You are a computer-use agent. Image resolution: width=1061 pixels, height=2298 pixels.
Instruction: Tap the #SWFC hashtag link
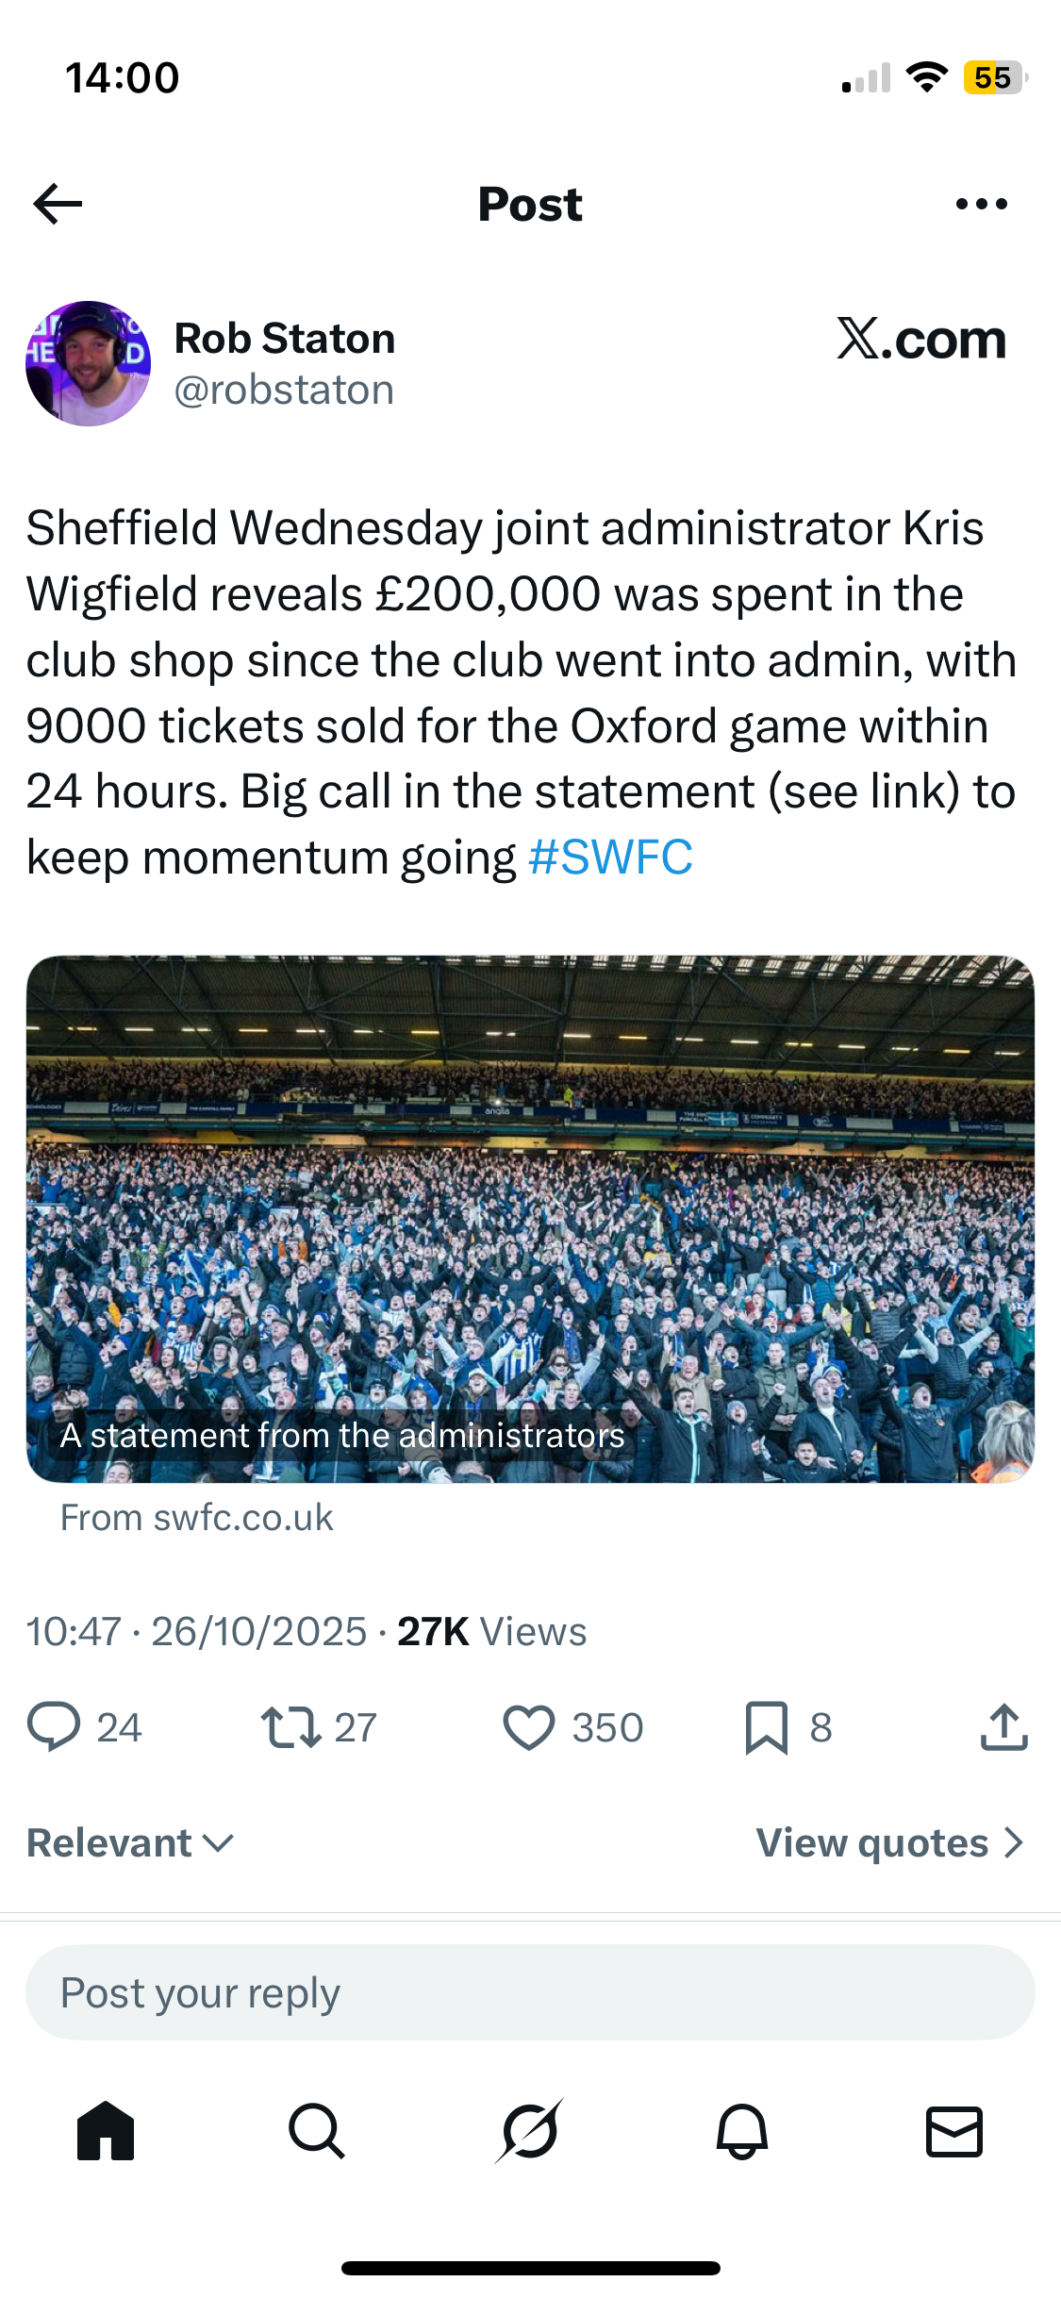tap(610, 858)
